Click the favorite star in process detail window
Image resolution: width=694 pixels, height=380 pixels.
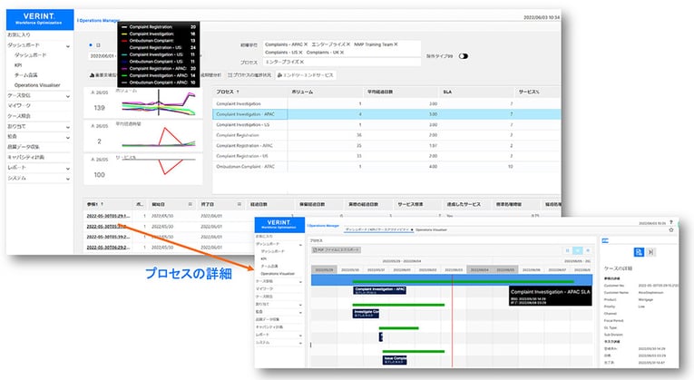(671, 230)
